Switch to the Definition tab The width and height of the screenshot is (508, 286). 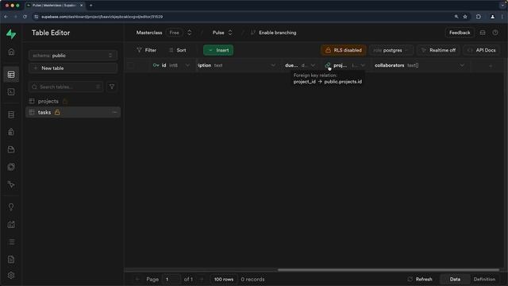[x=484, y=279]
